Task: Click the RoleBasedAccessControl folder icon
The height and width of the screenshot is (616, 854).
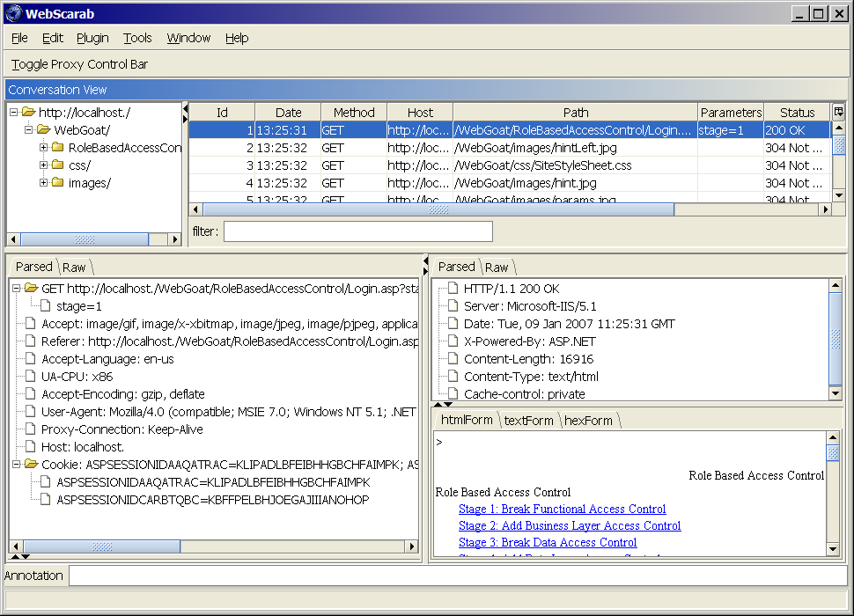Action: pos(58,147)
